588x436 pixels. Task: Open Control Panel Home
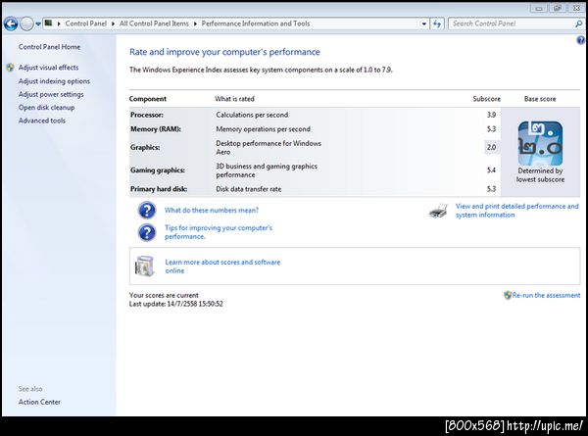50,47
